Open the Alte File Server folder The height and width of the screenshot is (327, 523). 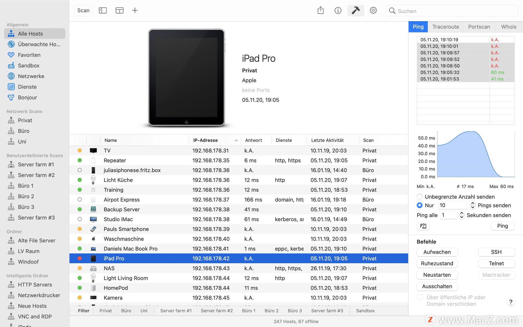[35, 240]
